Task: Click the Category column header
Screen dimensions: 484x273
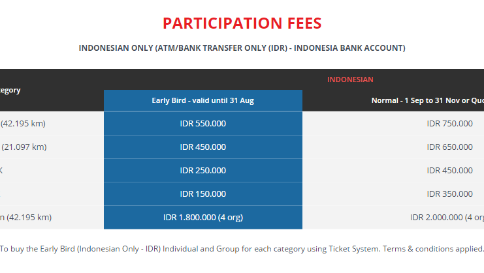Action: click(x=10, y=90)
